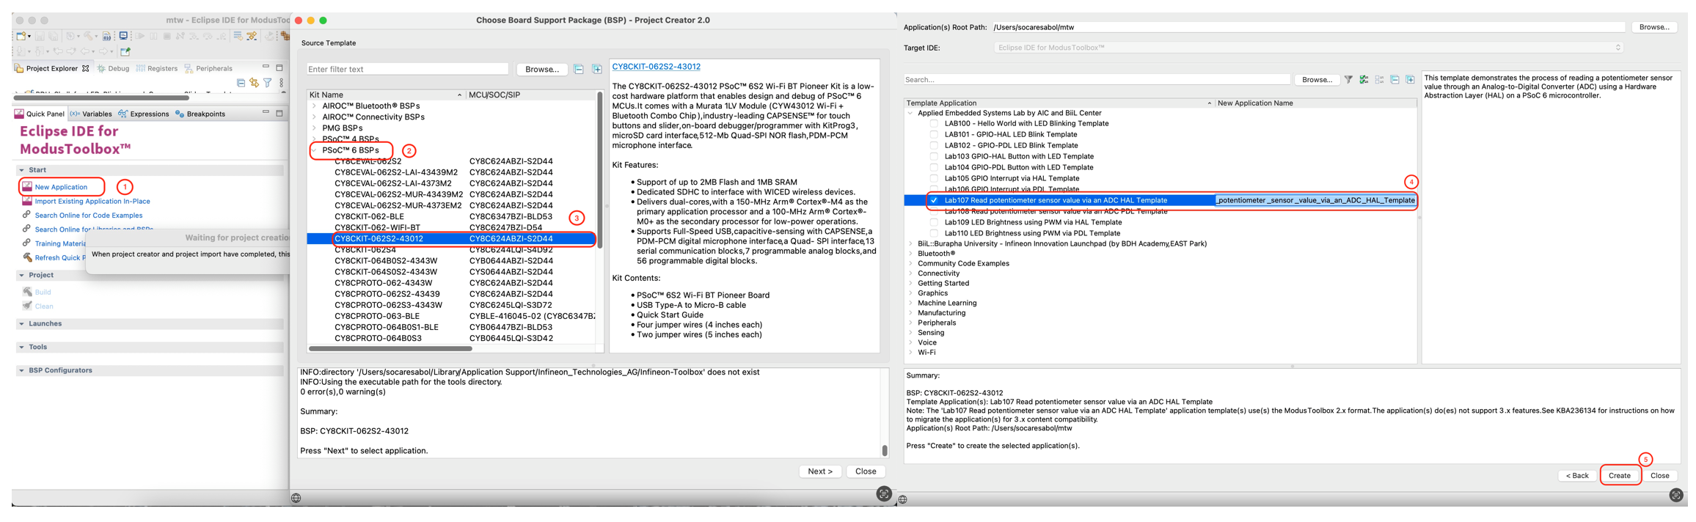This screenshot has height=522, width=1696.
Task: Click expand-all plus icon in template application toolbar
Action: point(1410,80)
